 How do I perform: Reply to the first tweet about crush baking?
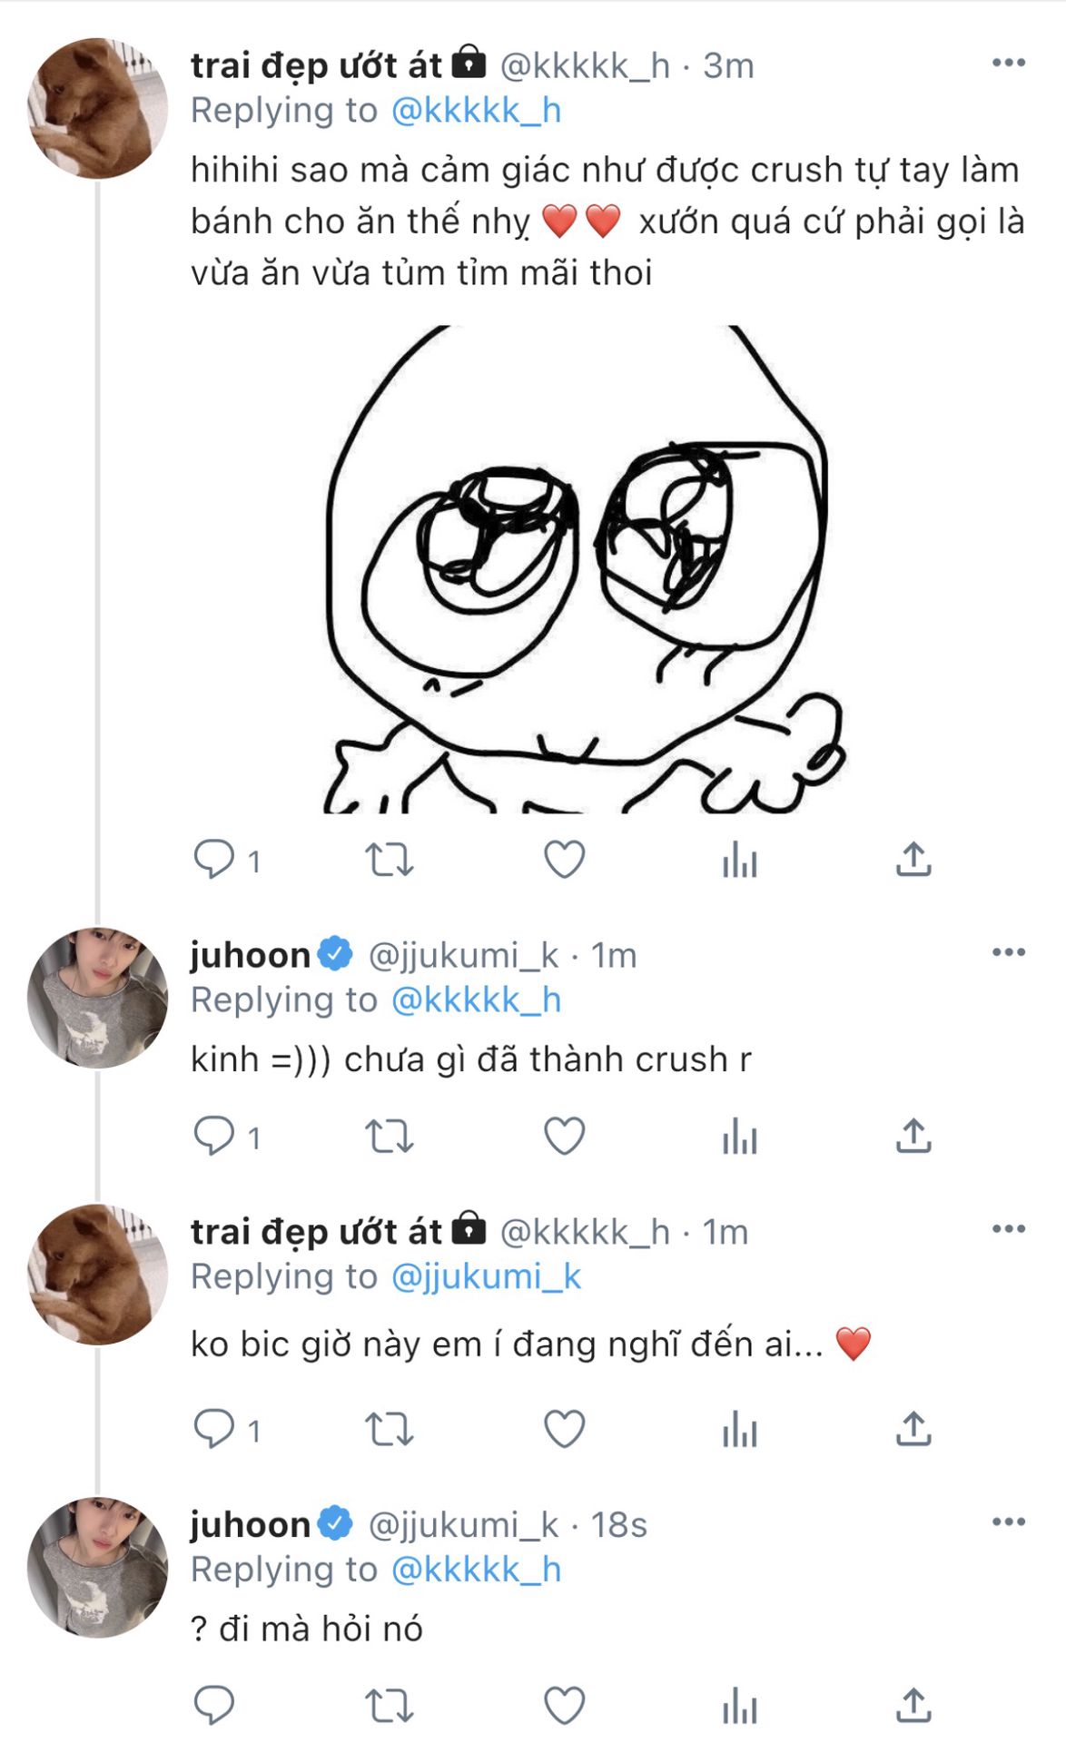(214, 859)
